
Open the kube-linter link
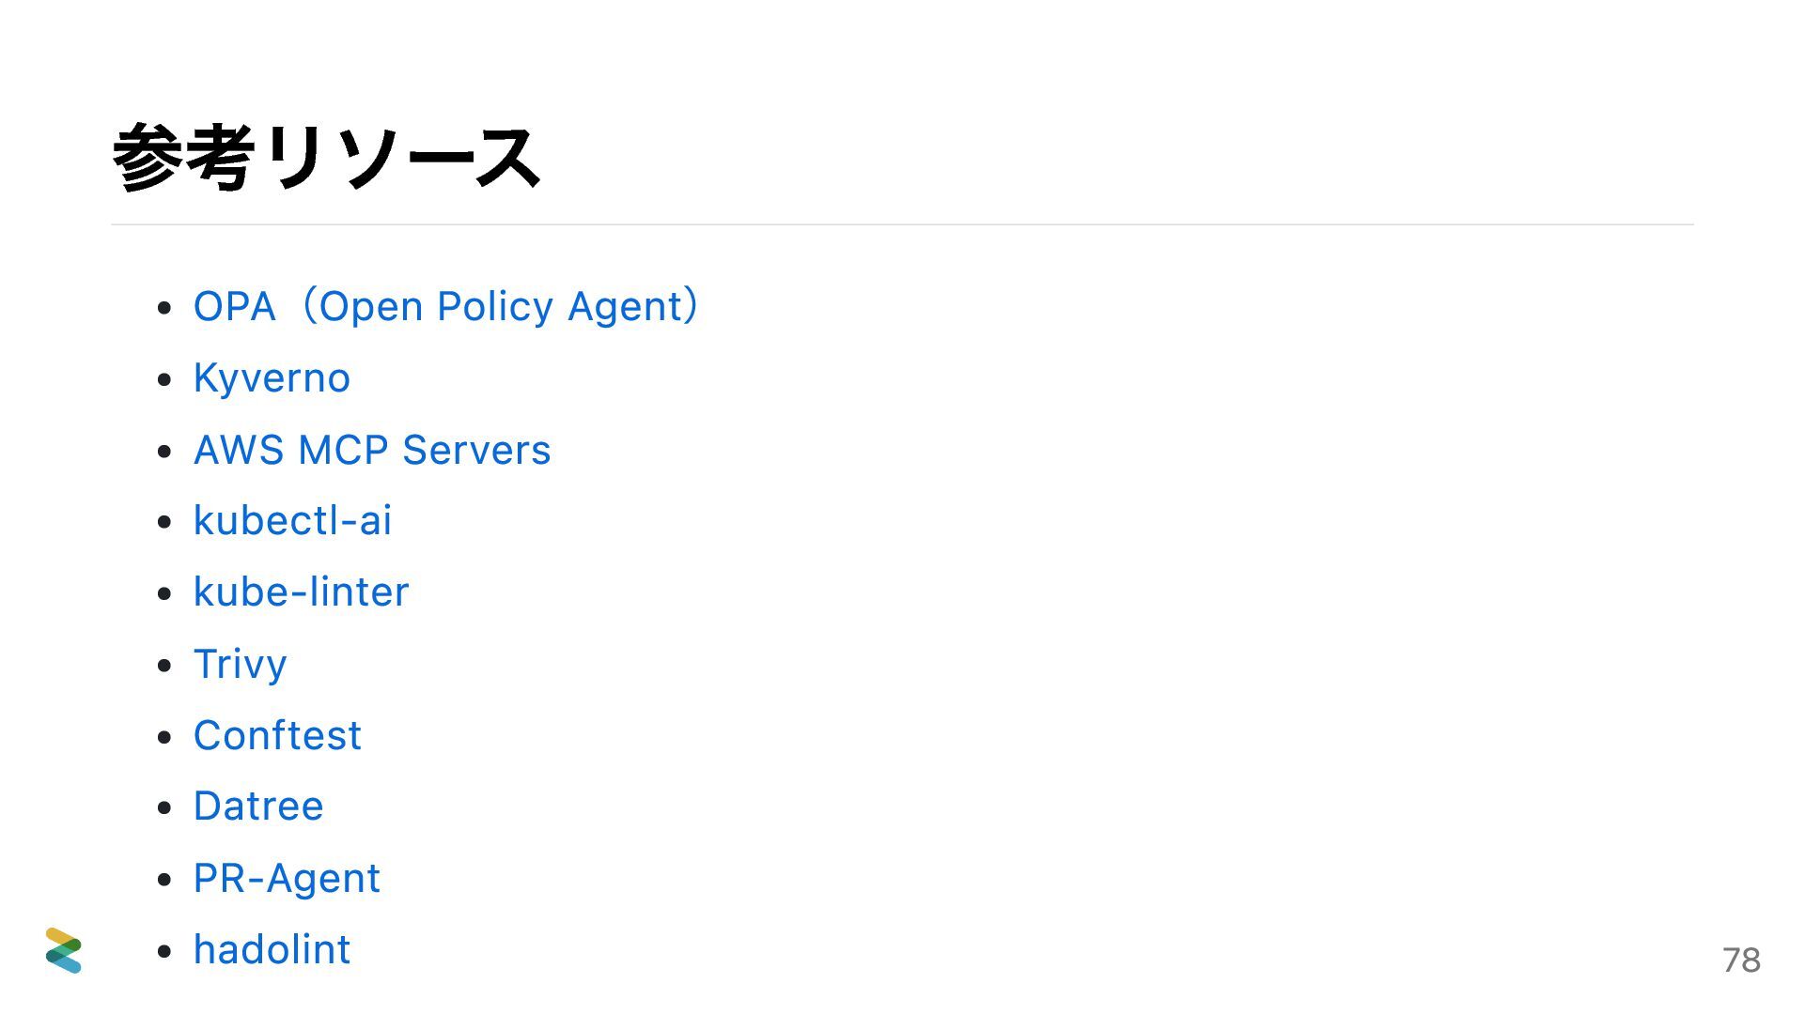coord(301,592)
